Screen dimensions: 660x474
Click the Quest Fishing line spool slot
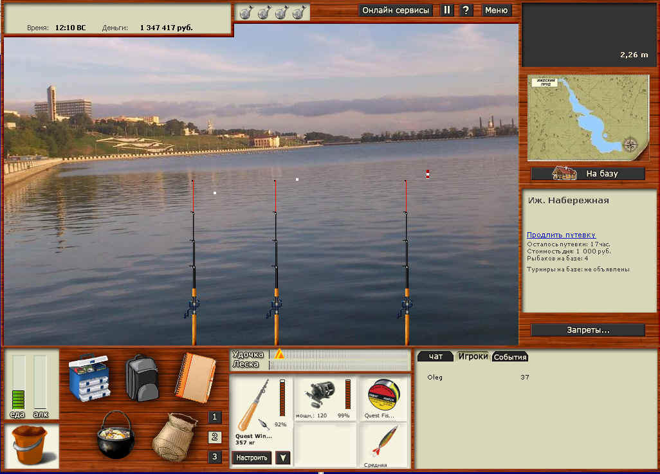coord(383,398)
